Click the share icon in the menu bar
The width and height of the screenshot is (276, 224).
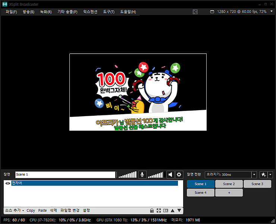click(x=195, y=12)
